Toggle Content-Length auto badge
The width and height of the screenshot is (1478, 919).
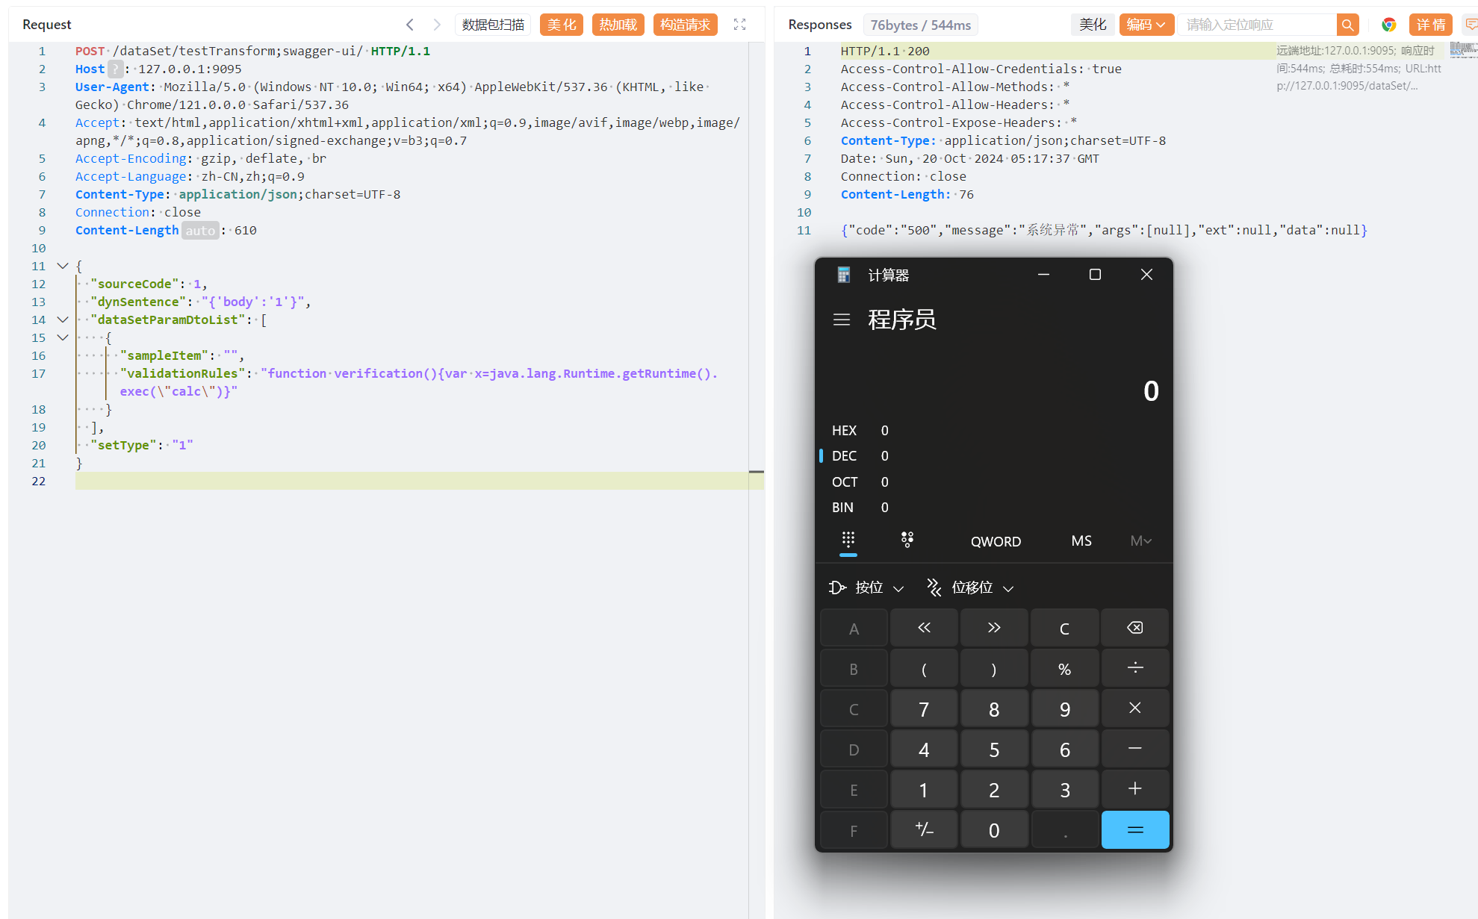coord(200,230)
